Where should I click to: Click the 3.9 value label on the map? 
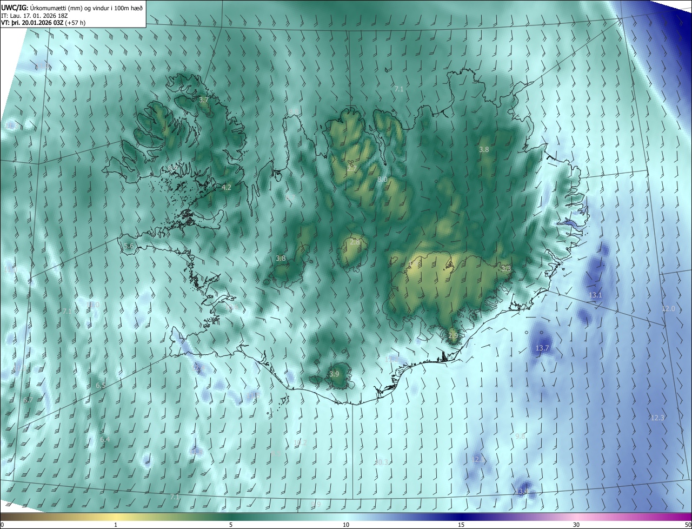tap(334, 374)
